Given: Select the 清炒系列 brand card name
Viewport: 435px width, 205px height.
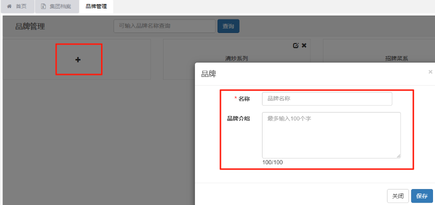Looking at the screenshot, I should pos(236,58).
